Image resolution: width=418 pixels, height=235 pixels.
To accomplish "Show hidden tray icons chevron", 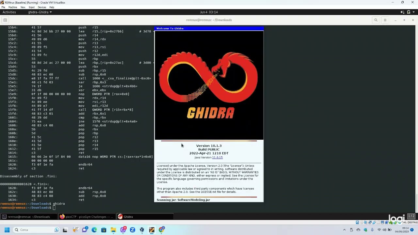I will click(x=344, y=230).
